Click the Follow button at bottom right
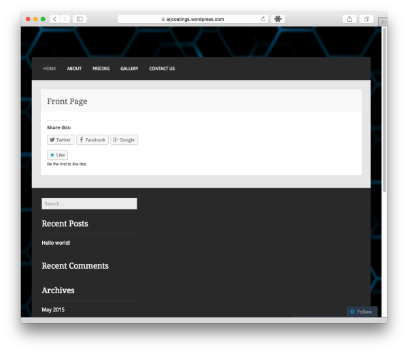408x353 pixels. pyautogui.click(x=361, y=312)
